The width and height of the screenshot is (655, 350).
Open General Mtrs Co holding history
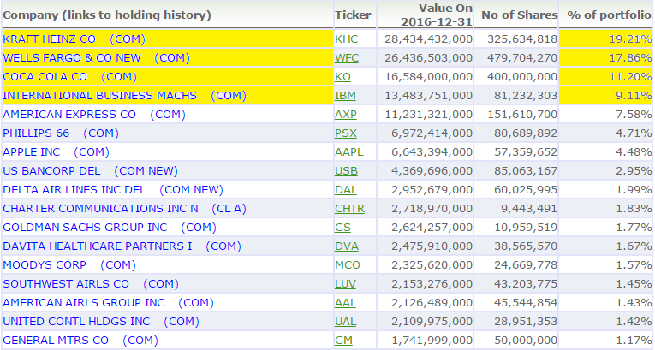pyautogui.click(x=80, y=341)
